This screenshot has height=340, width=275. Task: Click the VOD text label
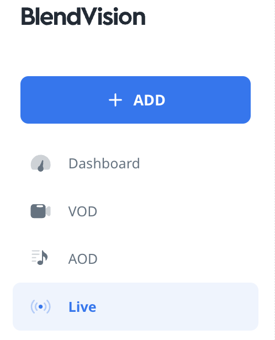[x=83, y=211]
